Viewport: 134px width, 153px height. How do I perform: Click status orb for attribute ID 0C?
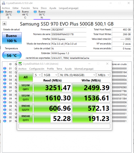(x=5, y=110)
